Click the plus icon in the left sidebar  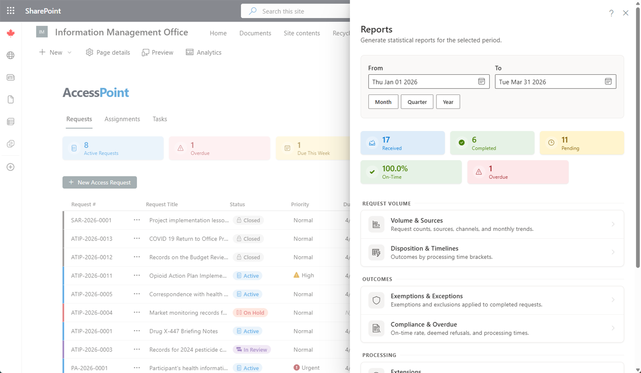[x=10, y=167]
